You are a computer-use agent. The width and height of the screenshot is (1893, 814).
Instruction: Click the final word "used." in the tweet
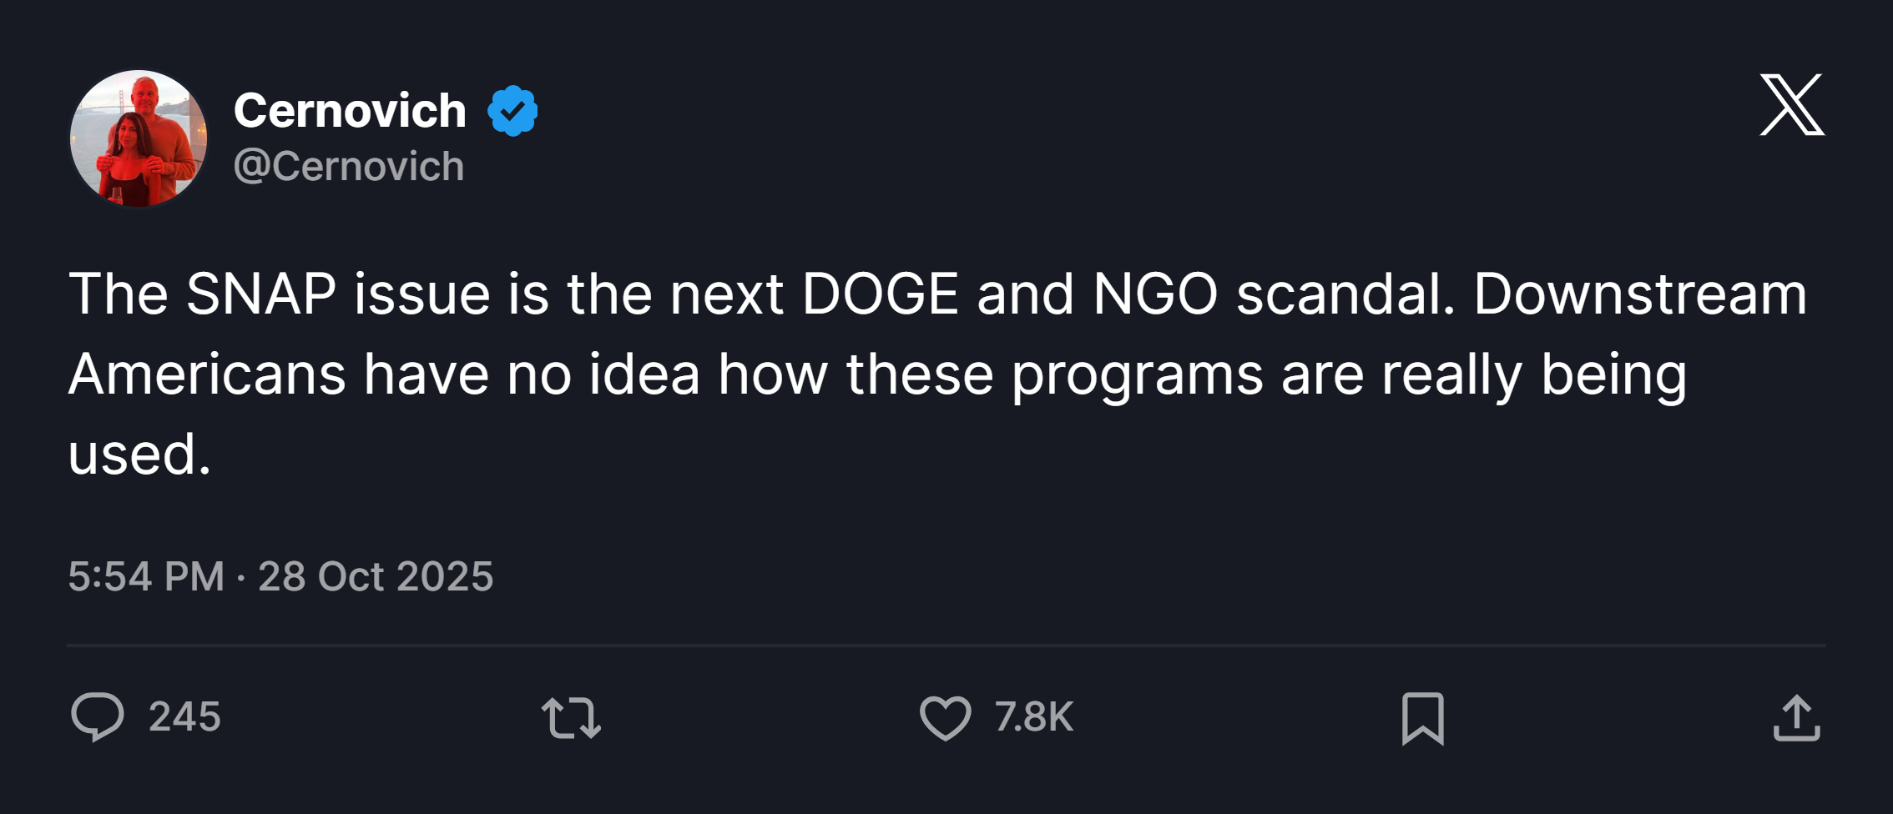click(x=139, y=455)
